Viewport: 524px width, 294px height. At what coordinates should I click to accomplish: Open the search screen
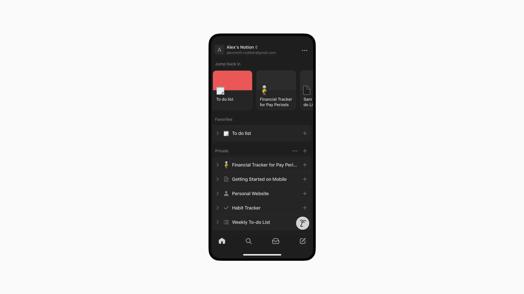coord(249,241)
